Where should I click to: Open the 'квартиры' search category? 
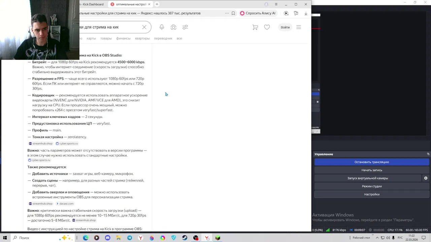click(x=142, y=38)
